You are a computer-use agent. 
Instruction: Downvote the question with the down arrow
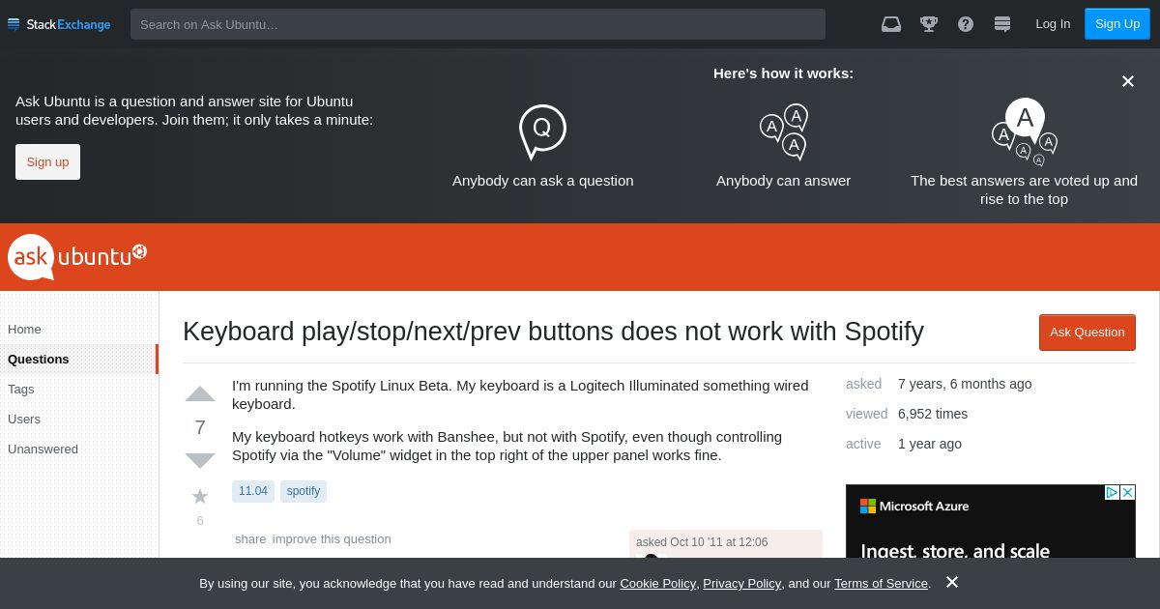200,460
